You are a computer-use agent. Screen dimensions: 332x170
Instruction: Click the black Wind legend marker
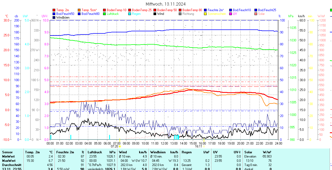pos(155,14)
